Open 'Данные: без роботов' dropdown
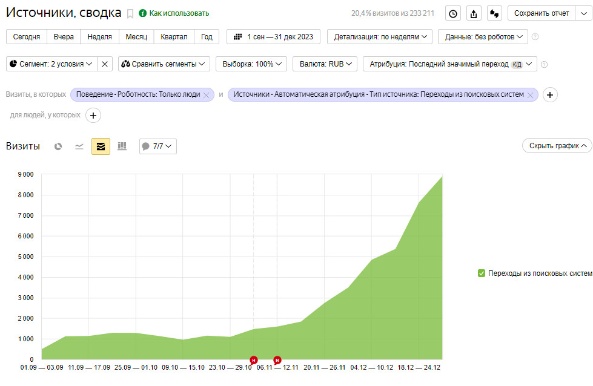The height and width of the screenshot is (386, 593). (x=483, y=37)
